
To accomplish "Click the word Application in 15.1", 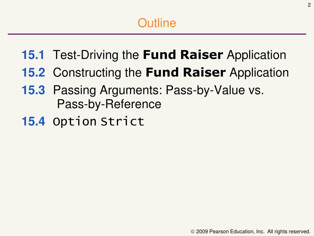I will click(257, 55).
